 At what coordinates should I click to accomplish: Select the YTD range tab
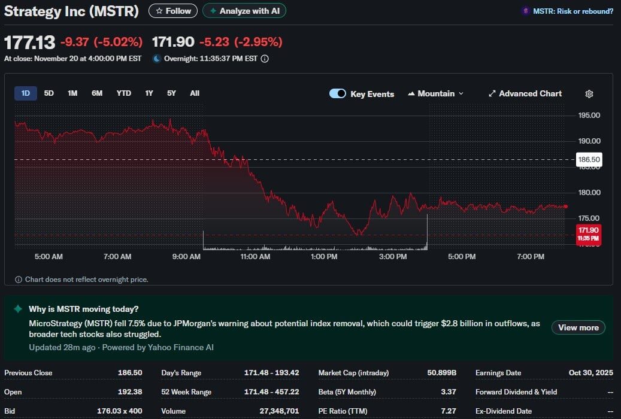pyautogui.click(x=123, y=93)
